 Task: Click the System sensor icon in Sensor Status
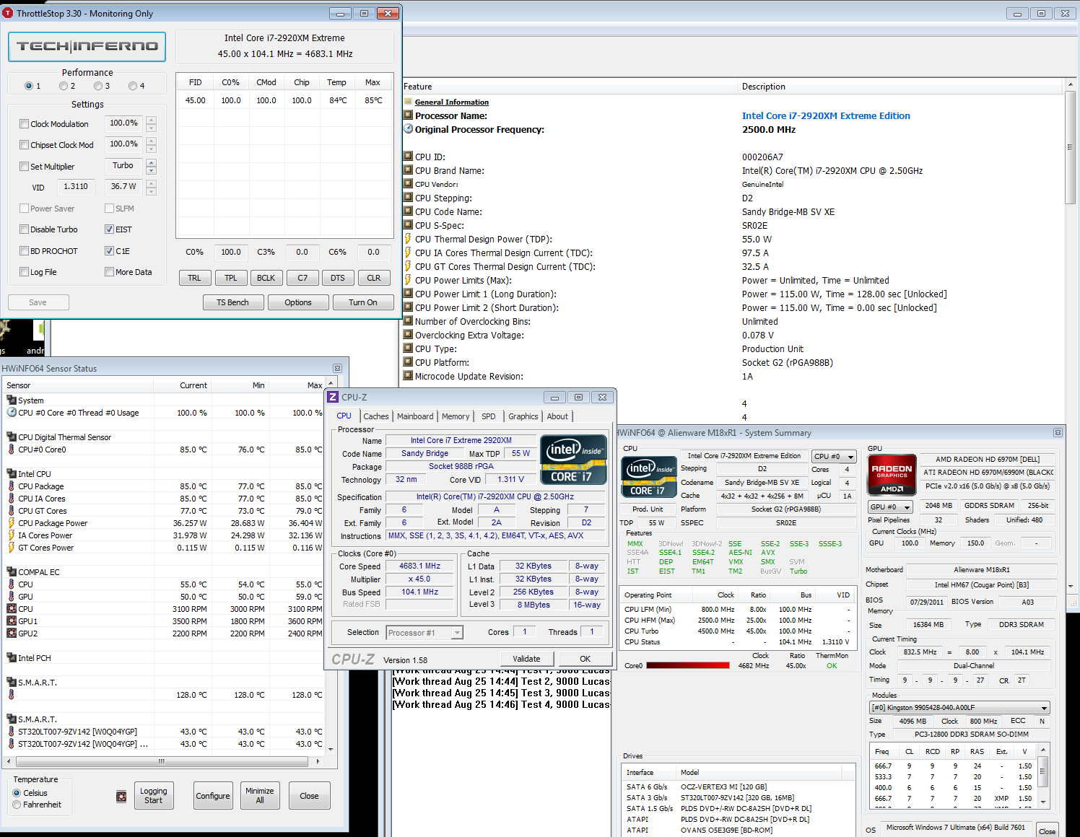[12, 400]
